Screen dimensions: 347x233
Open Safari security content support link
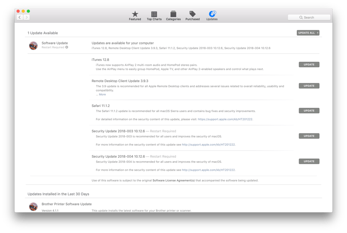click(x=225, y=119)
